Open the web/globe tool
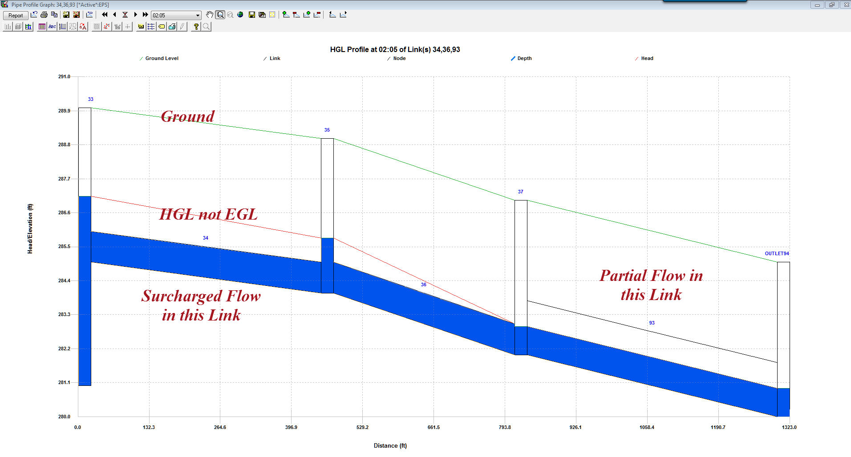The height and width of the screenshot is (457, 851). 240,15
